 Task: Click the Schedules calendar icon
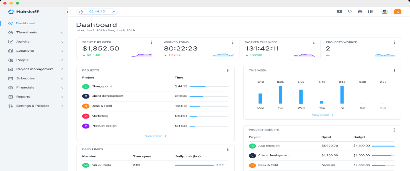pos(10,78)
